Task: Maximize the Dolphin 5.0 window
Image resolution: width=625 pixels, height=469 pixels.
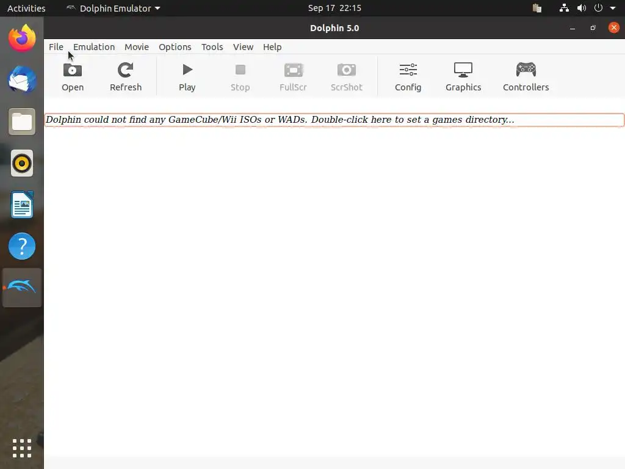Action: point(593,28)
